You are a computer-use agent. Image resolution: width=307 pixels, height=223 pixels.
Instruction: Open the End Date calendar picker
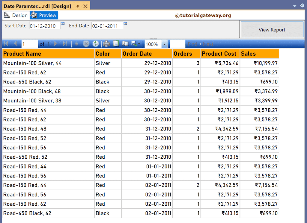pyautogui.click(x=125, y=23)
